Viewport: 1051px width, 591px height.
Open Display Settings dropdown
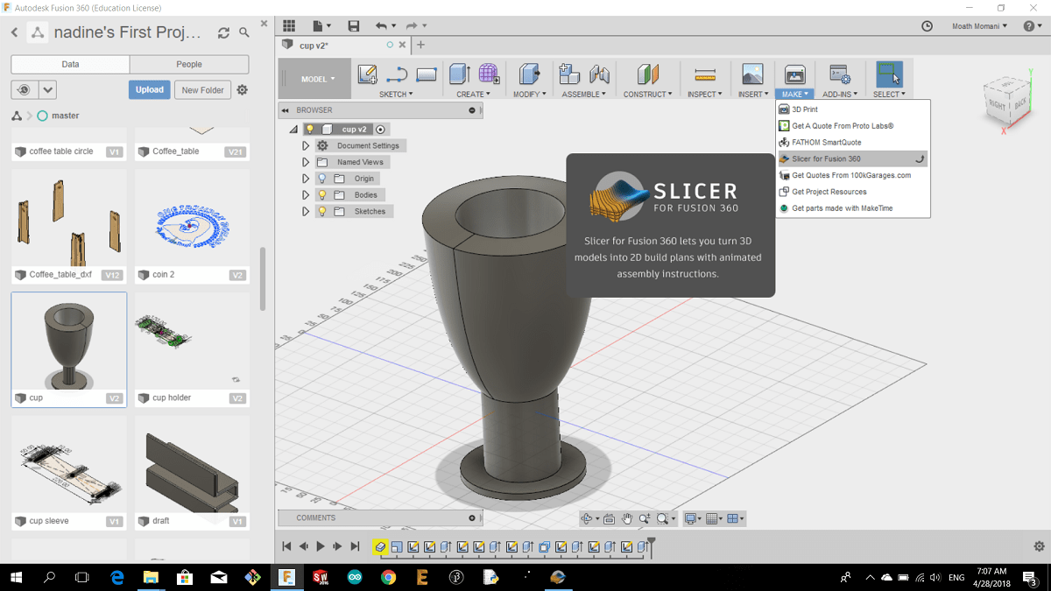(692, 518)
